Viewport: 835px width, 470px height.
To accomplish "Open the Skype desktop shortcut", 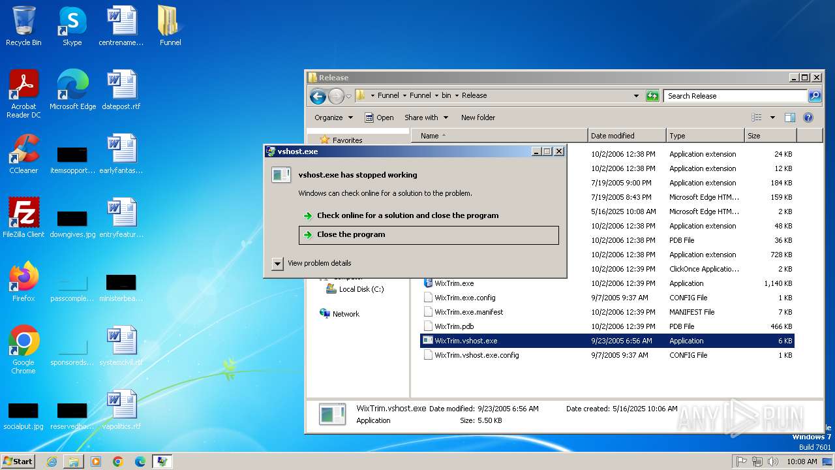I will 72,26.
